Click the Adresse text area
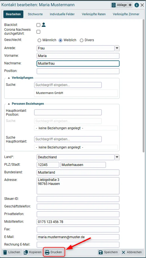This screenshot has width=146, height=258. click(78, 186)
